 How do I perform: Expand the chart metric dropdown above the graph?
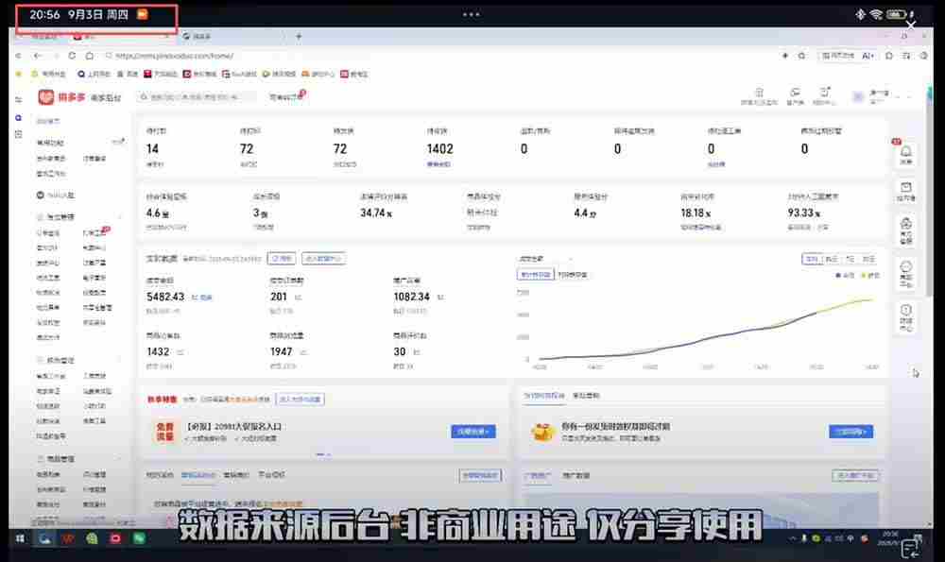point(545,259)
